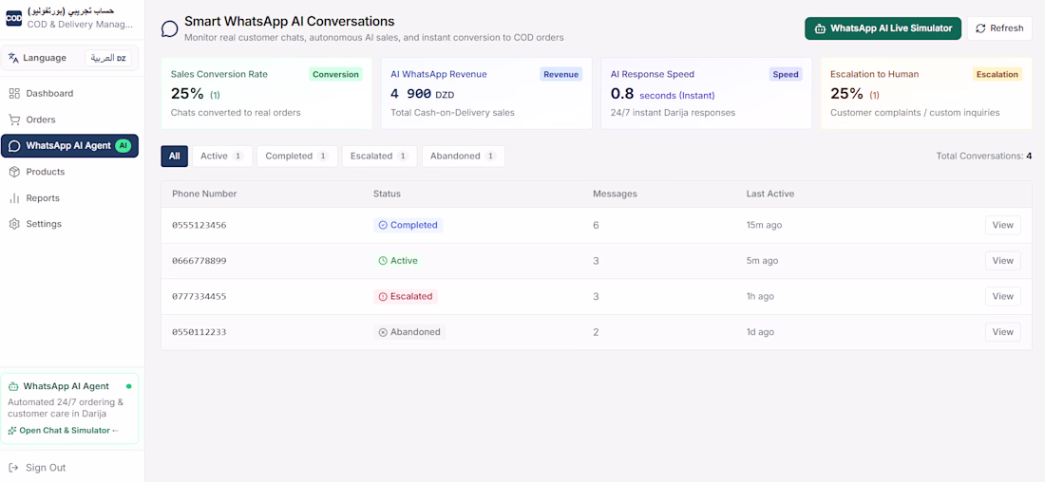Click the green Conversion badge
The image size is (1045, 482).
click(336, 75)
